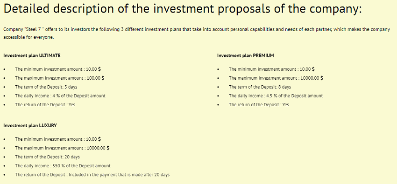Click PREMIUM 'return of the Deposit : Yes' line
Viewport: 397px width, 184px height.
click(259, 105)
